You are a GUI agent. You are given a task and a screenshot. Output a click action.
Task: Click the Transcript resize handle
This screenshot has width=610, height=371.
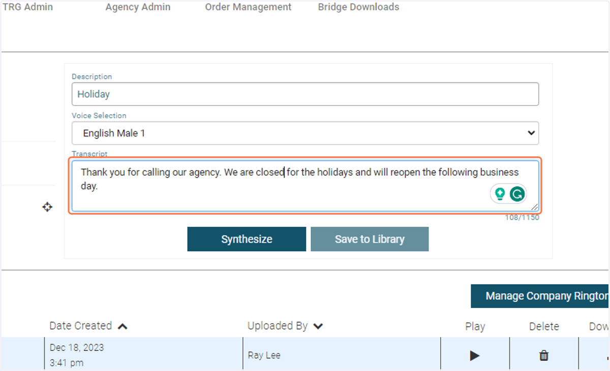(x=534, y=207)
